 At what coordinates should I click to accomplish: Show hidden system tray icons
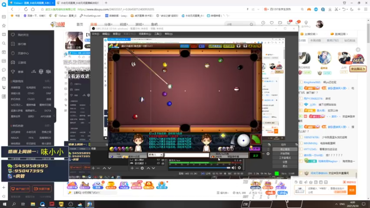coord(336,204)
